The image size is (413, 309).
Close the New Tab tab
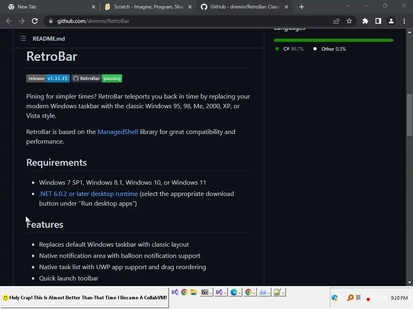pyautogui.click(x=94, y=7)
